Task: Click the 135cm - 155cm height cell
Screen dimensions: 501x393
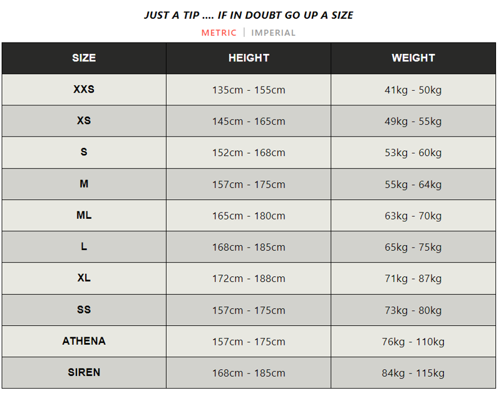Action: [x=249, y=90]
